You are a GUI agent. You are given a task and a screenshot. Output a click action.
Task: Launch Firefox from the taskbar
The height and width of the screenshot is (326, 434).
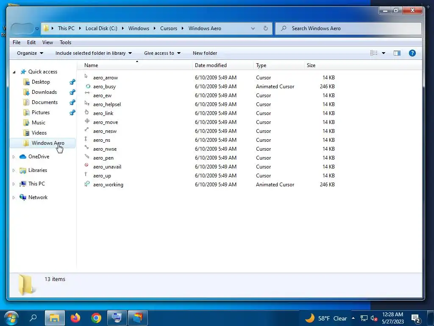(x=75, y=318)
